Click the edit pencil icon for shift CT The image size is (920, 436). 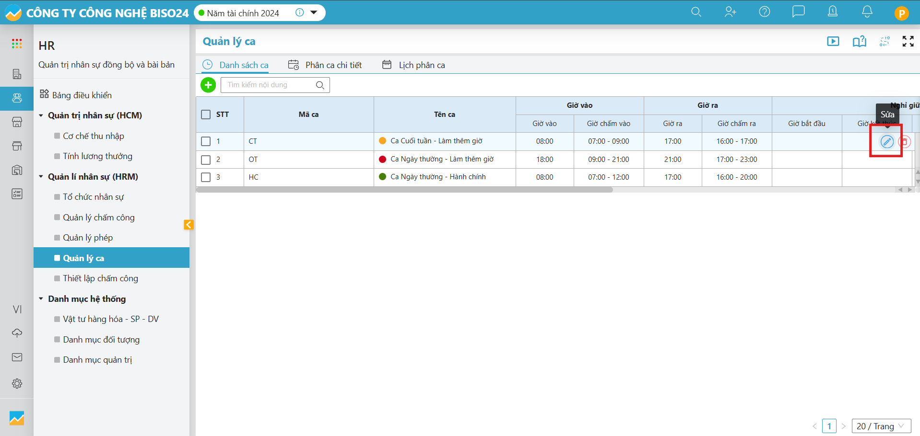(887, 142)
